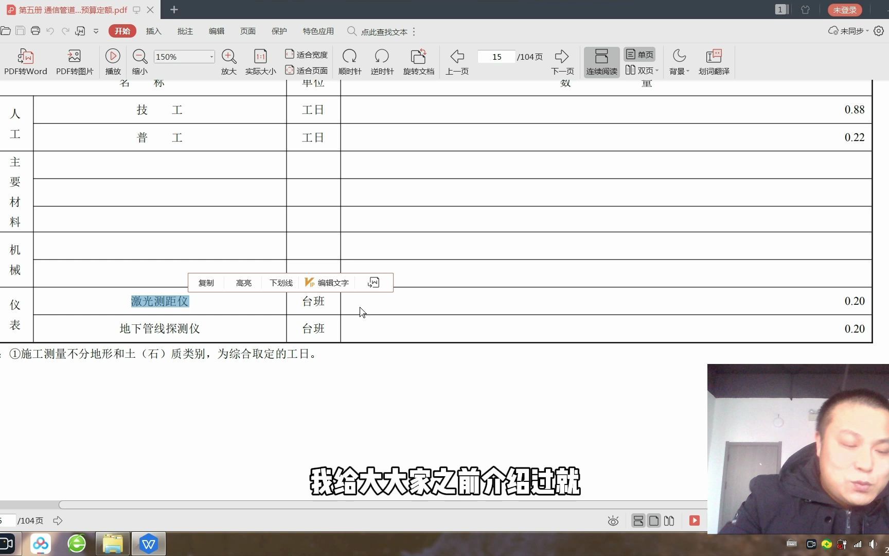
Task: Toggle 适合宽度 fit width option
Action: (307, 55)
